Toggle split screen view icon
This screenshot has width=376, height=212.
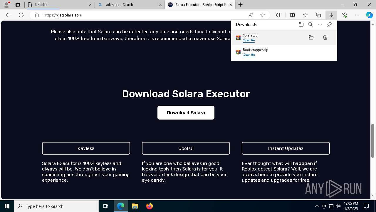click(x=292, y=15)
